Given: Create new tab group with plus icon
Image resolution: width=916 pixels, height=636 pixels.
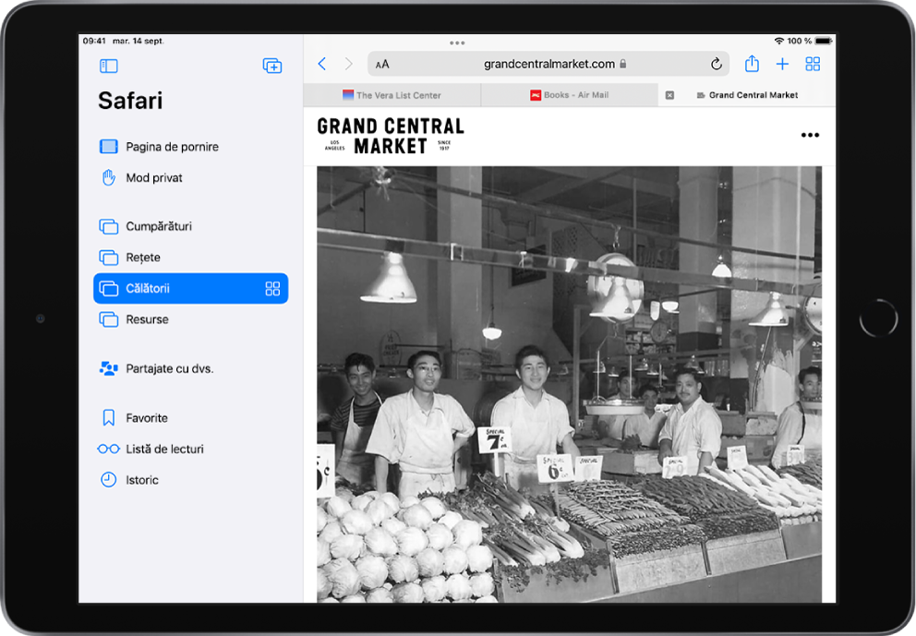Looking at the screenshot, I should click(272, 66).
